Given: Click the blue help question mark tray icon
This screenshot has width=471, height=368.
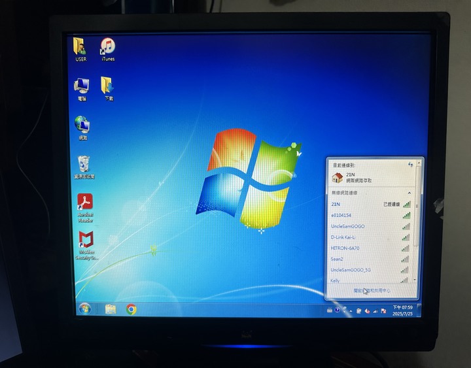Looking at the screenshot, I should [337, 310].
